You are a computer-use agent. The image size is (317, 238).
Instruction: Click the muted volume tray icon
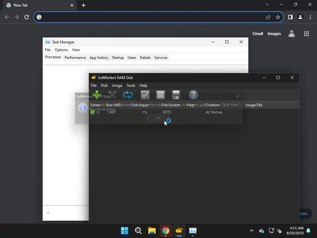click(279, 231)
